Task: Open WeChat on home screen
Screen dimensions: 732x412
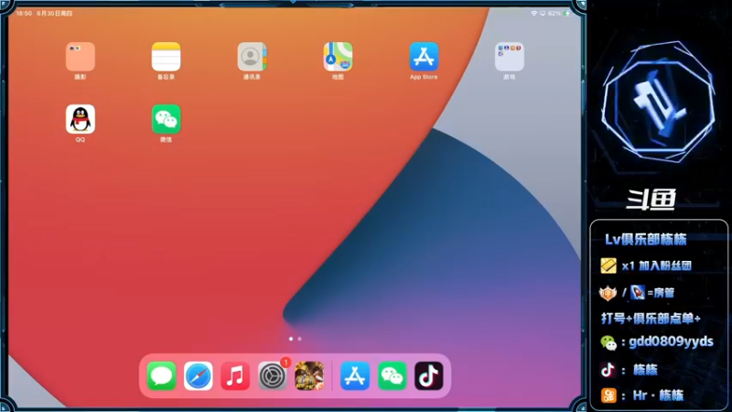Action: pyautogui.click(x=167, y=119)
